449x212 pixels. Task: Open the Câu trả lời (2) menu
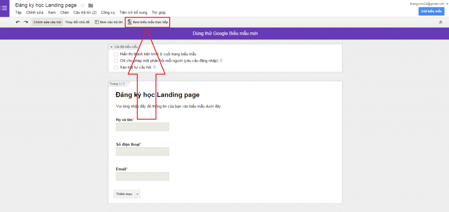[x=85, y=13]
